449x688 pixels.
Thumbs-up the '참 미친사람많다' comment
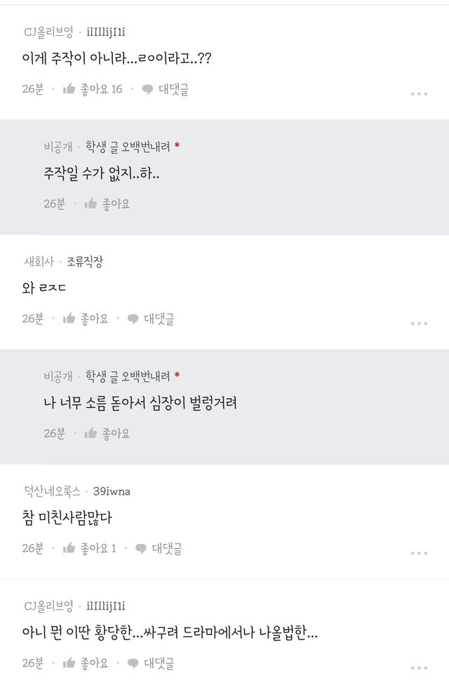point(69,548)
